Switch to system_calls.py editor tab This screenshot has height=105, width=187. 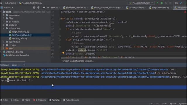coord(136,8)
